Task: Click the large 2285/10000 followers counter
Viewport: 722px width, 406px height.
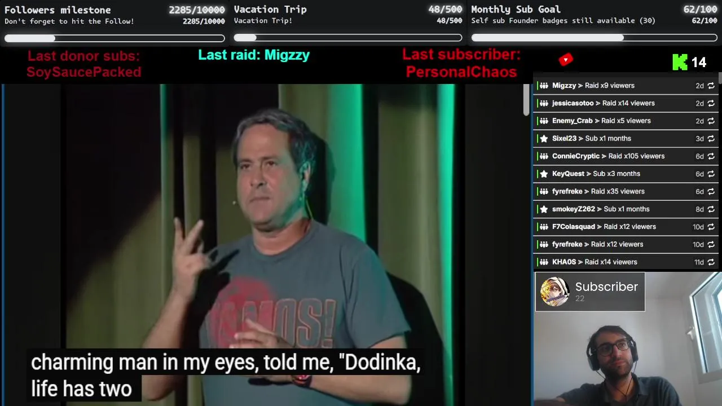Action: click(x=196, y=10)
